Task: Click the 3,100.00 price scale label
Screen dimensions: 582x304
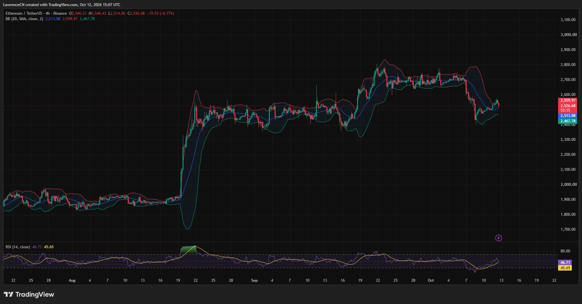Action: click(x=568, y=20)
